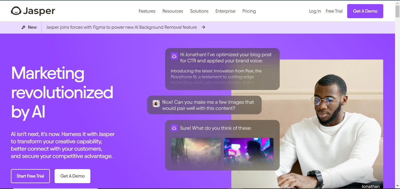Click the Jasper logo in header
Screen dimensions: 400x189
point(33,11)
